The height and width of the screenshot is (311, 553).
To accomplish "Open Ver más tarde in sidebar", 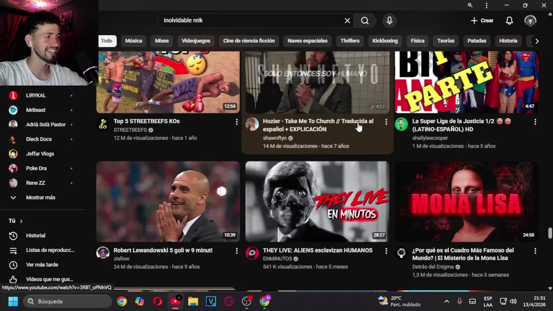I will tap(41, 265).
